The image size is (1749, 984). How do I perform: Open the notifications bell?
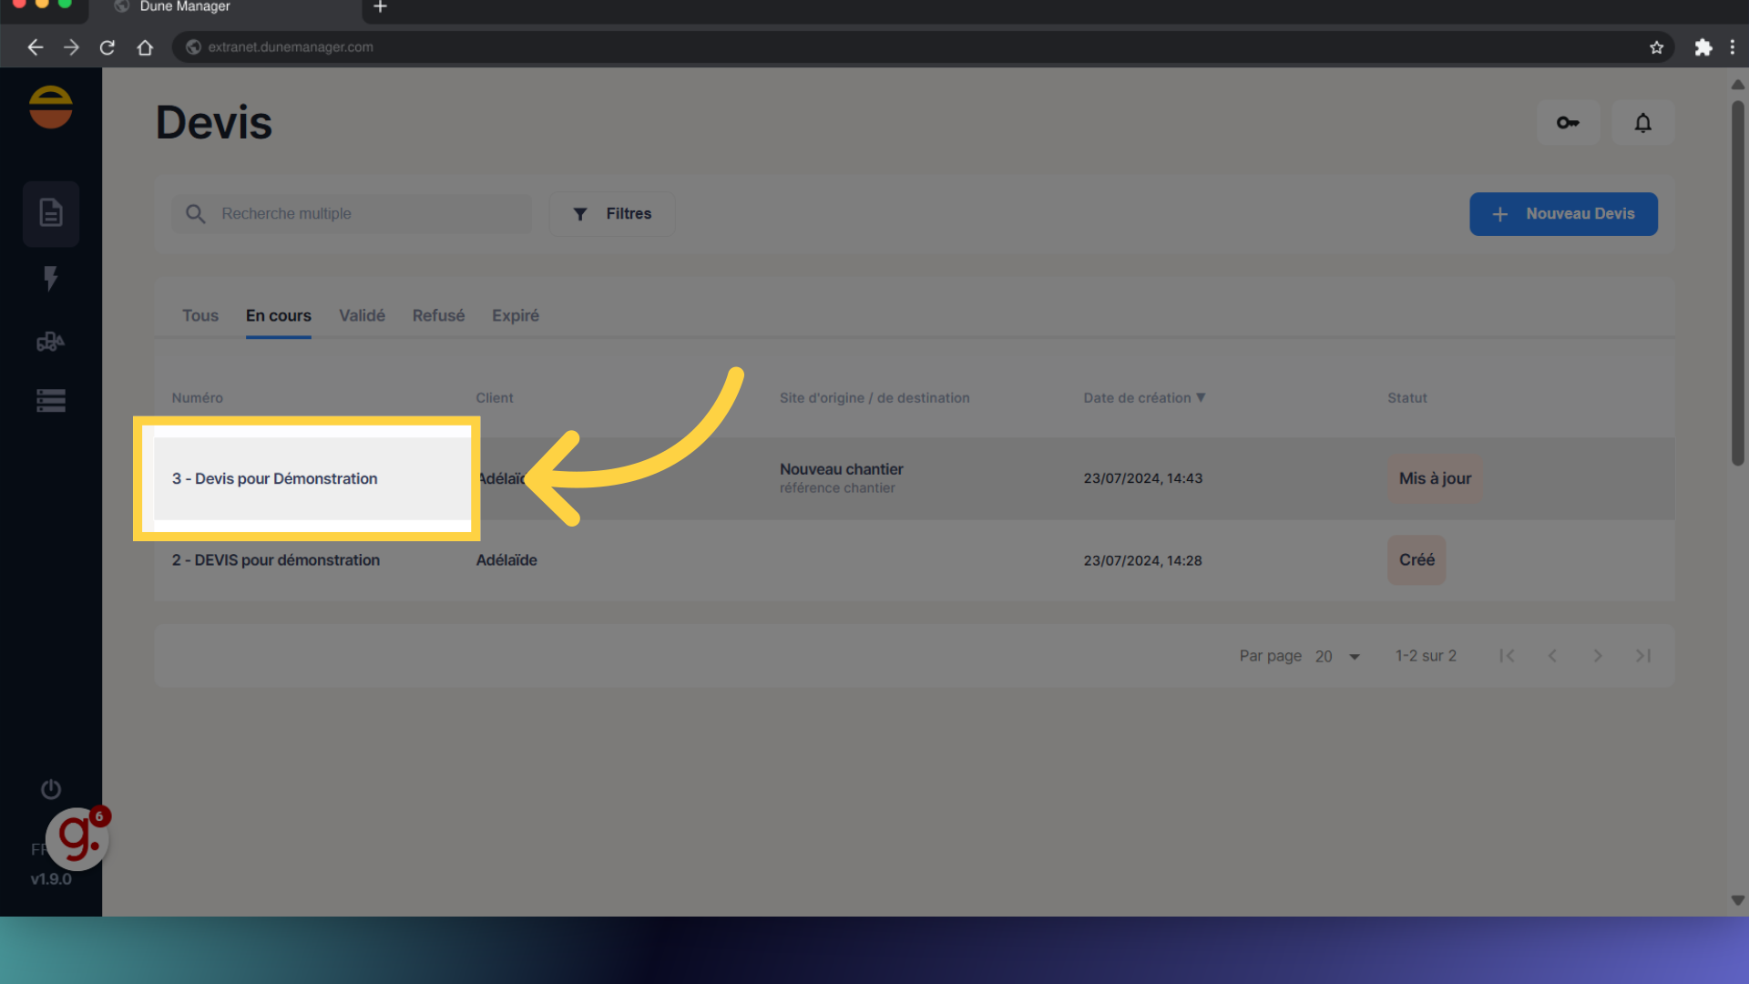pos(1642,122)
